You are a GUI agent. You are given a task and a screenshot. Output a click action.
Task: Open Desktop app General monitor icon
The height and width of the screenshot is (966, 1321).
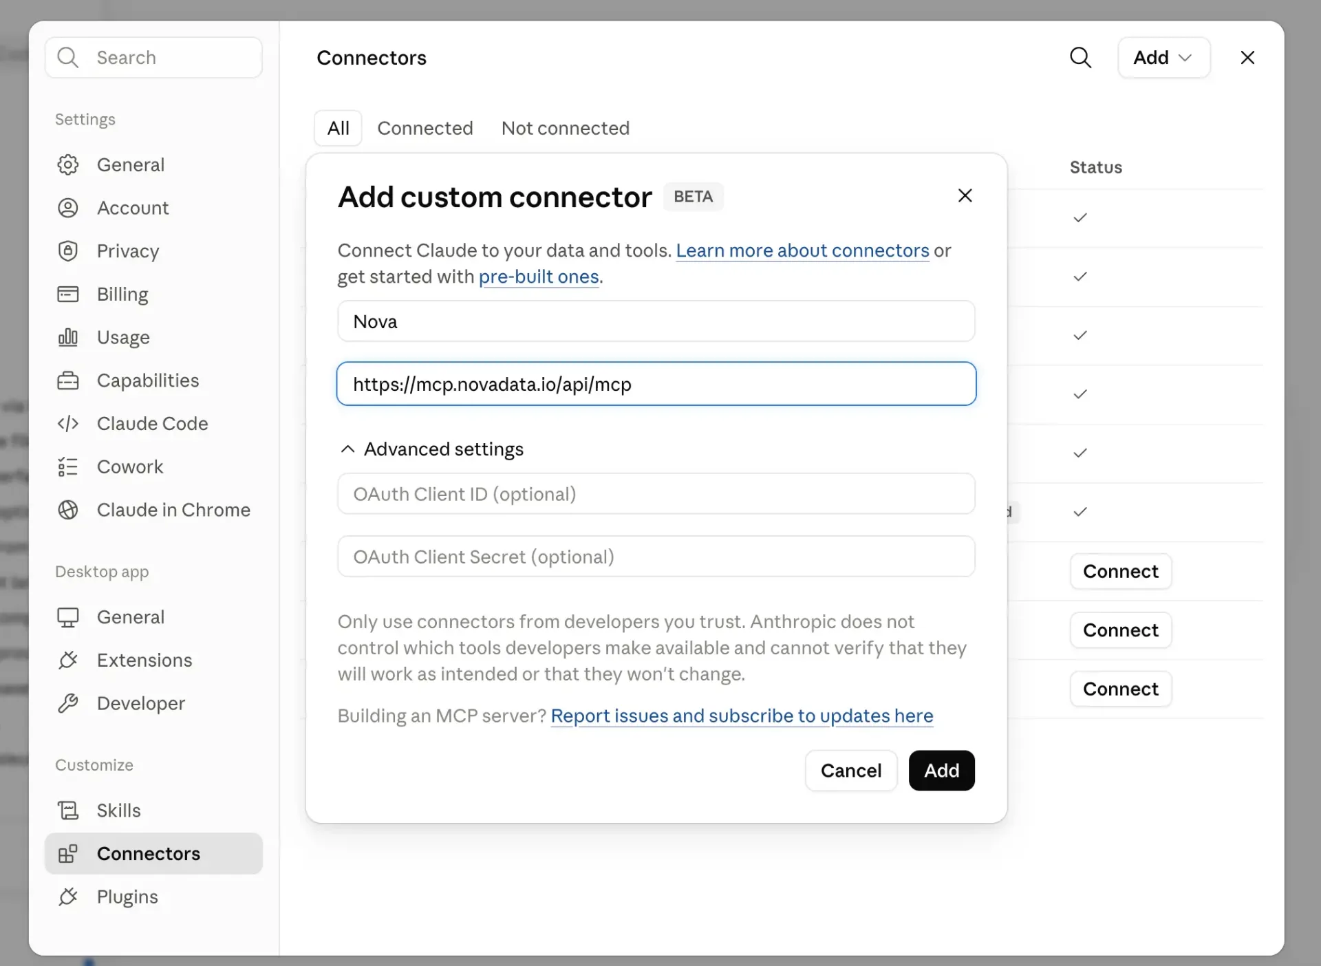(67, 617)
